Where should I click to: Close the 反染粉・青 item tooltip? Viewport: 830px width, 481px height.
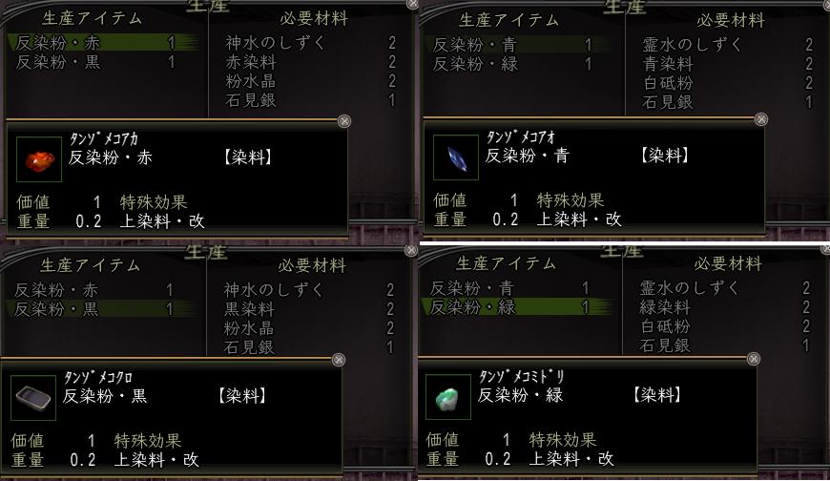point(761,119)
